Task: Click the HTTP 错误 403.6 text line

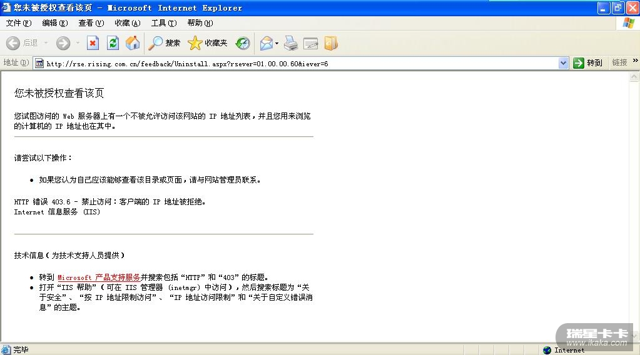Action: pyautogui.click(x=110, y=202)
